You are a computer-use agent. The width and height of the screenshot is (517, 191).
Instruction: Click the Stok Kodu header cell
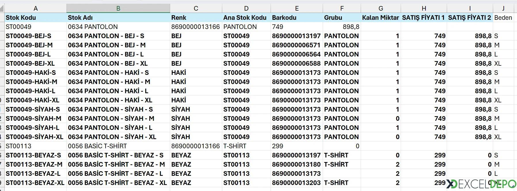point(21,17)
